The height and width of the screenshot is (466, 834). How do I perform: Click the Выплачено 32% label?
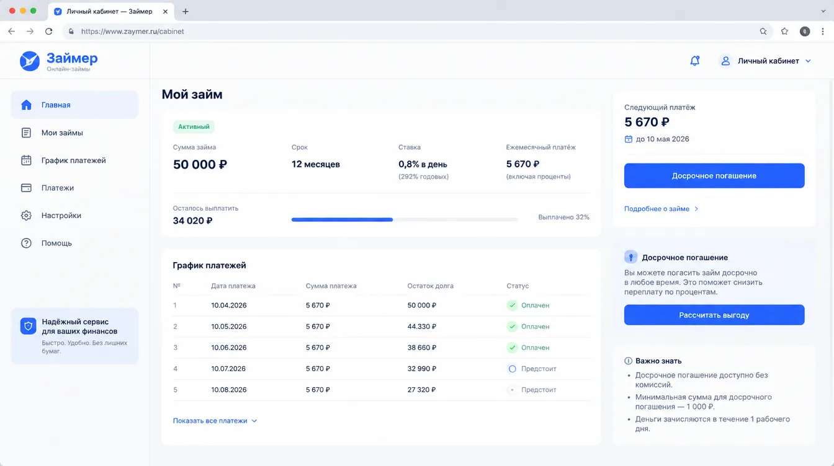pos(564,218)
